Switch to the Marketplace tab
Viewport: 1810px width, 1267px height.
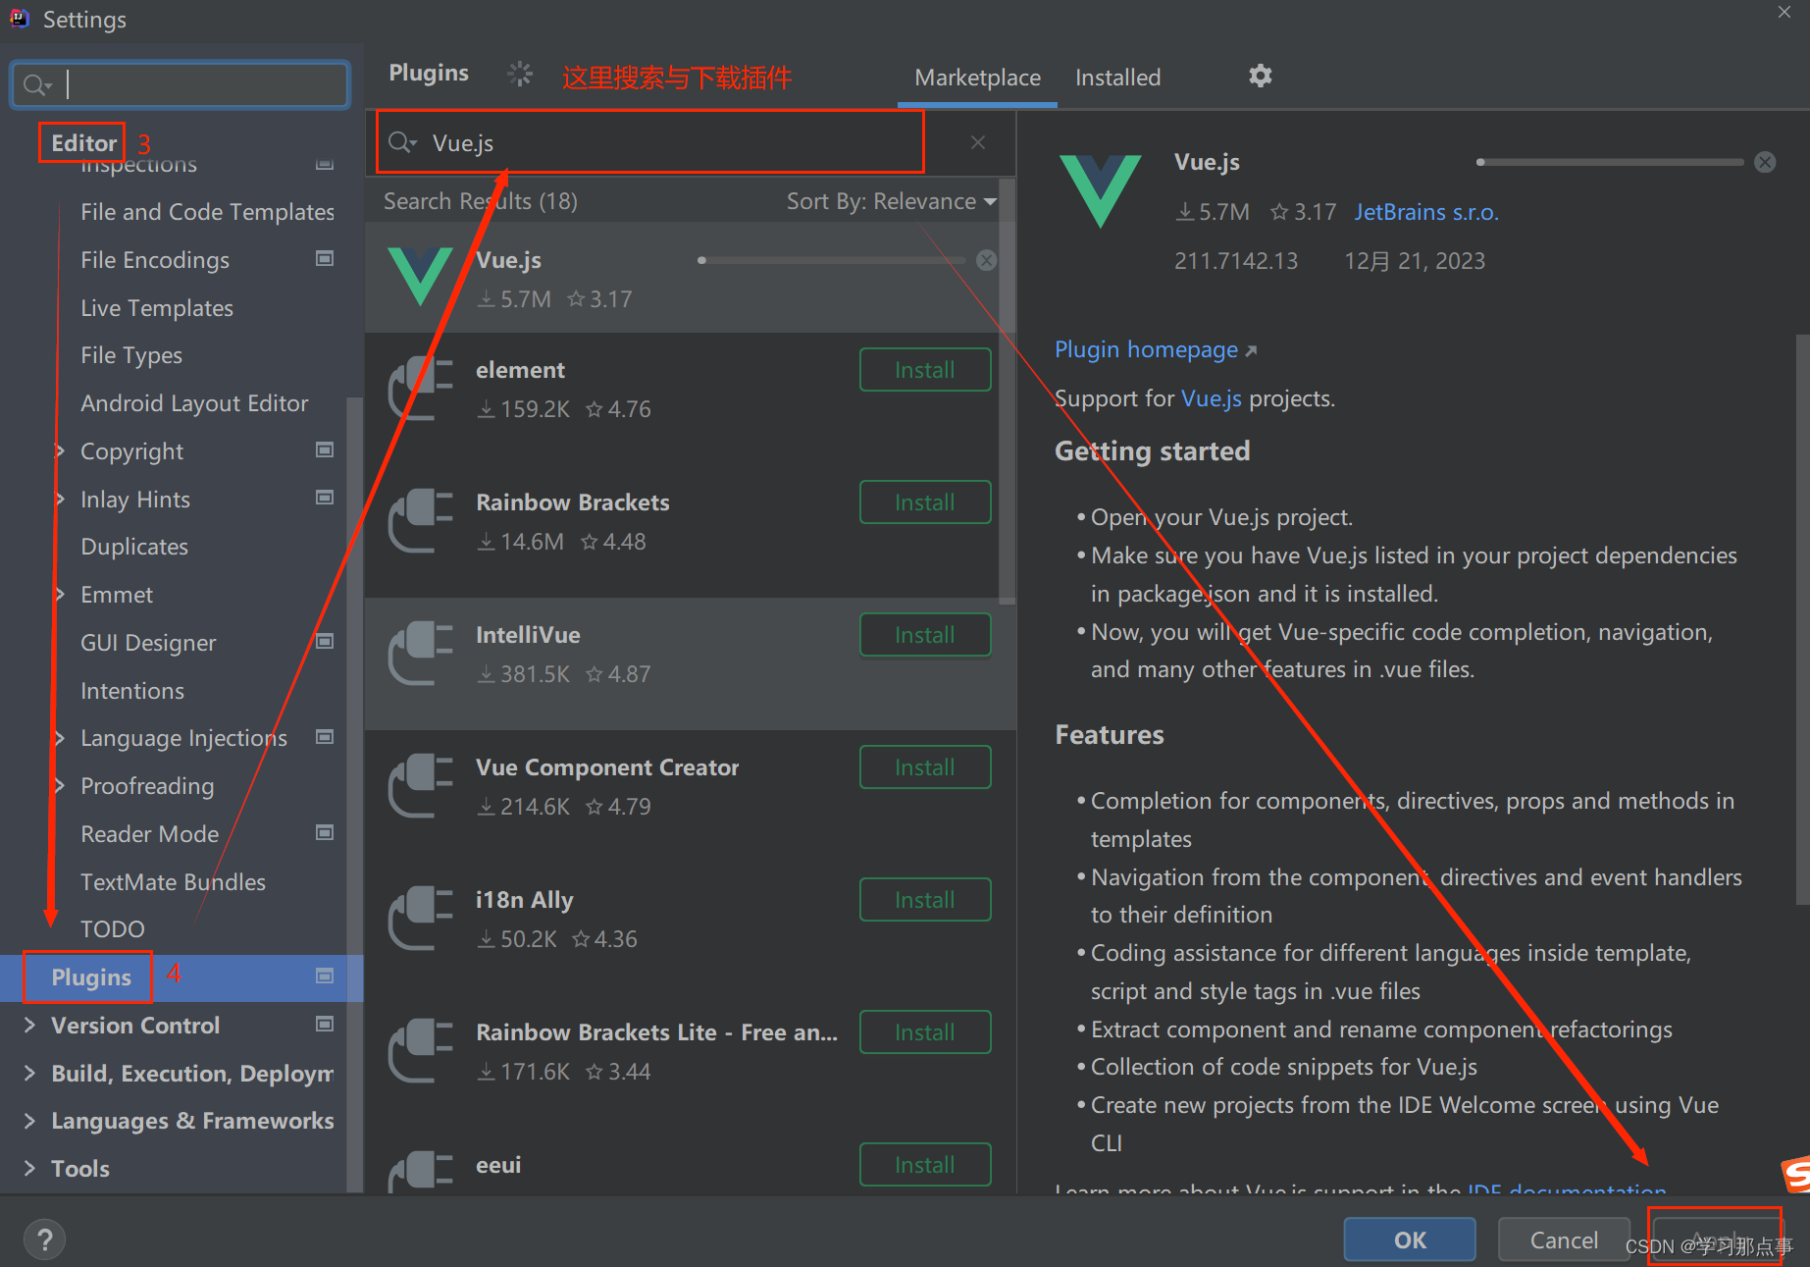[x=977, y=78]
